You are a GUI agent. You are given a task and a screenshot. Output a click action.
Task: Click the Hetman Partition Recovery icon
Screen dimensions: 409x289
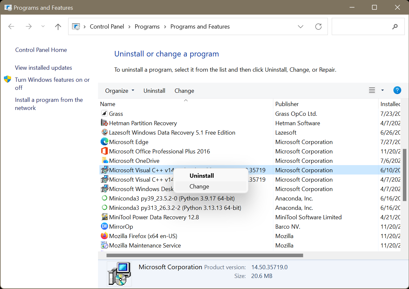pos(105,123)
